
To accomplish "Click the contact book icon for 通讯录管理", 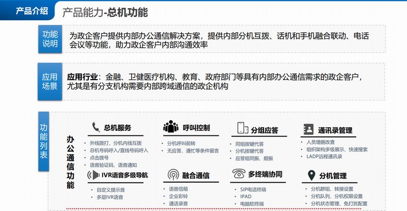I will [x=308, y=129].
